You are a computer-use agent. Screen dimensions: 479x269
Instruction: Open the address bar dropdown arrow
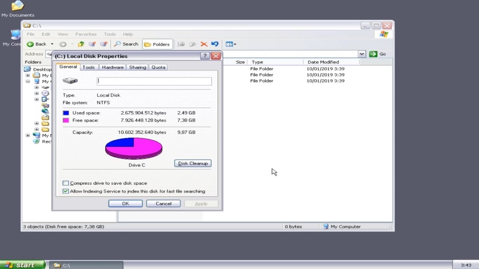coord(361,54)
